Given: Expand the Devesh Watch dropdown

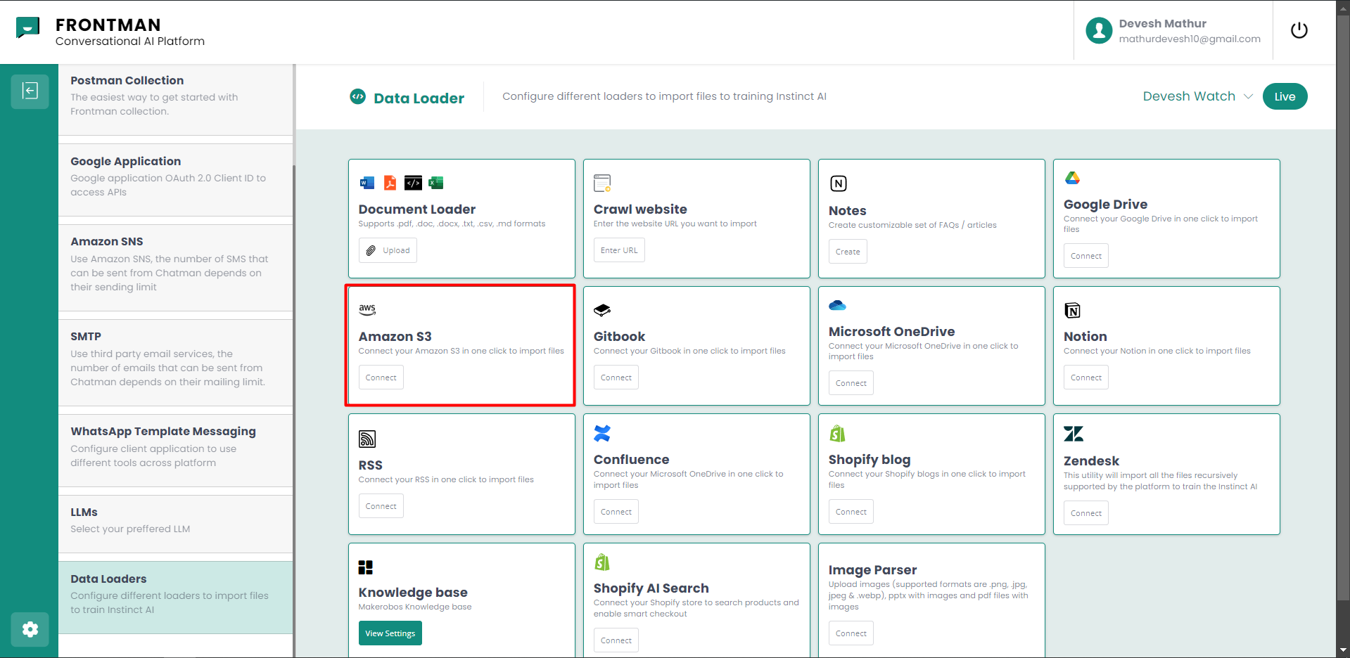Looking at the screenshot, I should pos(1197,96).
